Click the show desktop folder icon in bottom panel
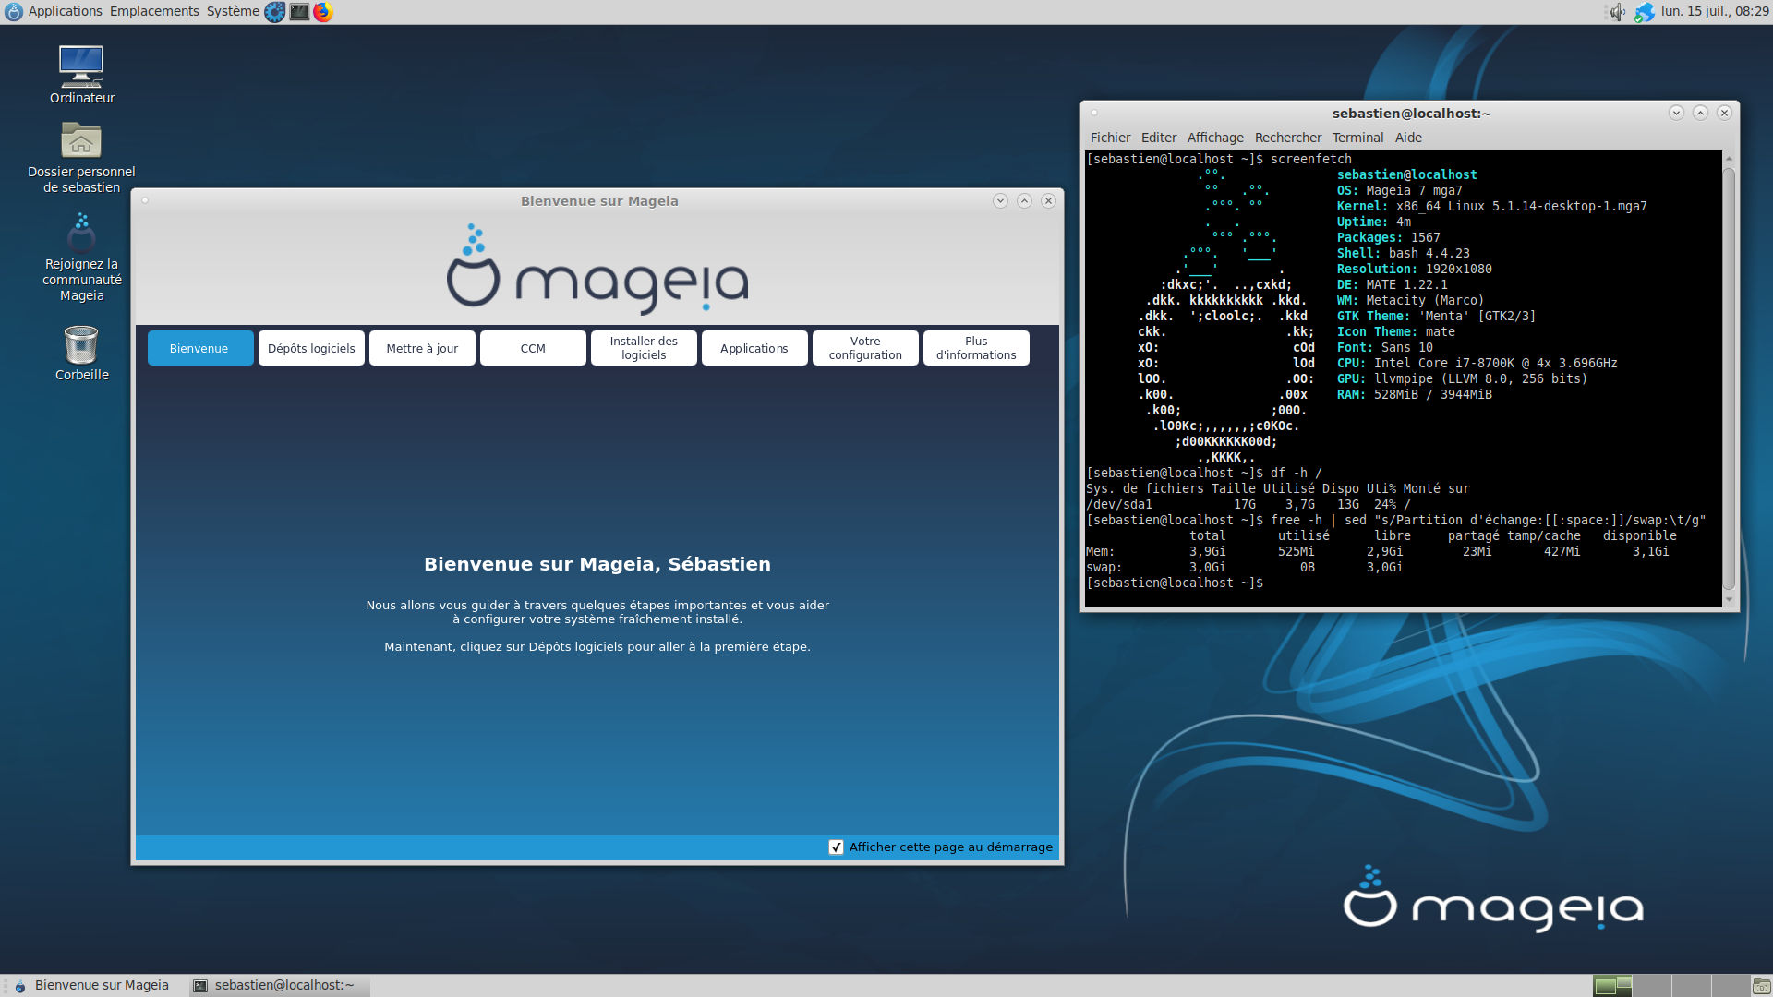The image size is (1773, 997). point(1761,986)
